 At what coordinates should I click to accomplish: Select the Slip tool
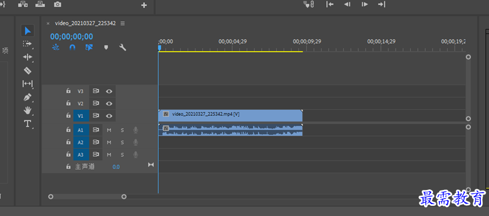click(x=28, y=84)
